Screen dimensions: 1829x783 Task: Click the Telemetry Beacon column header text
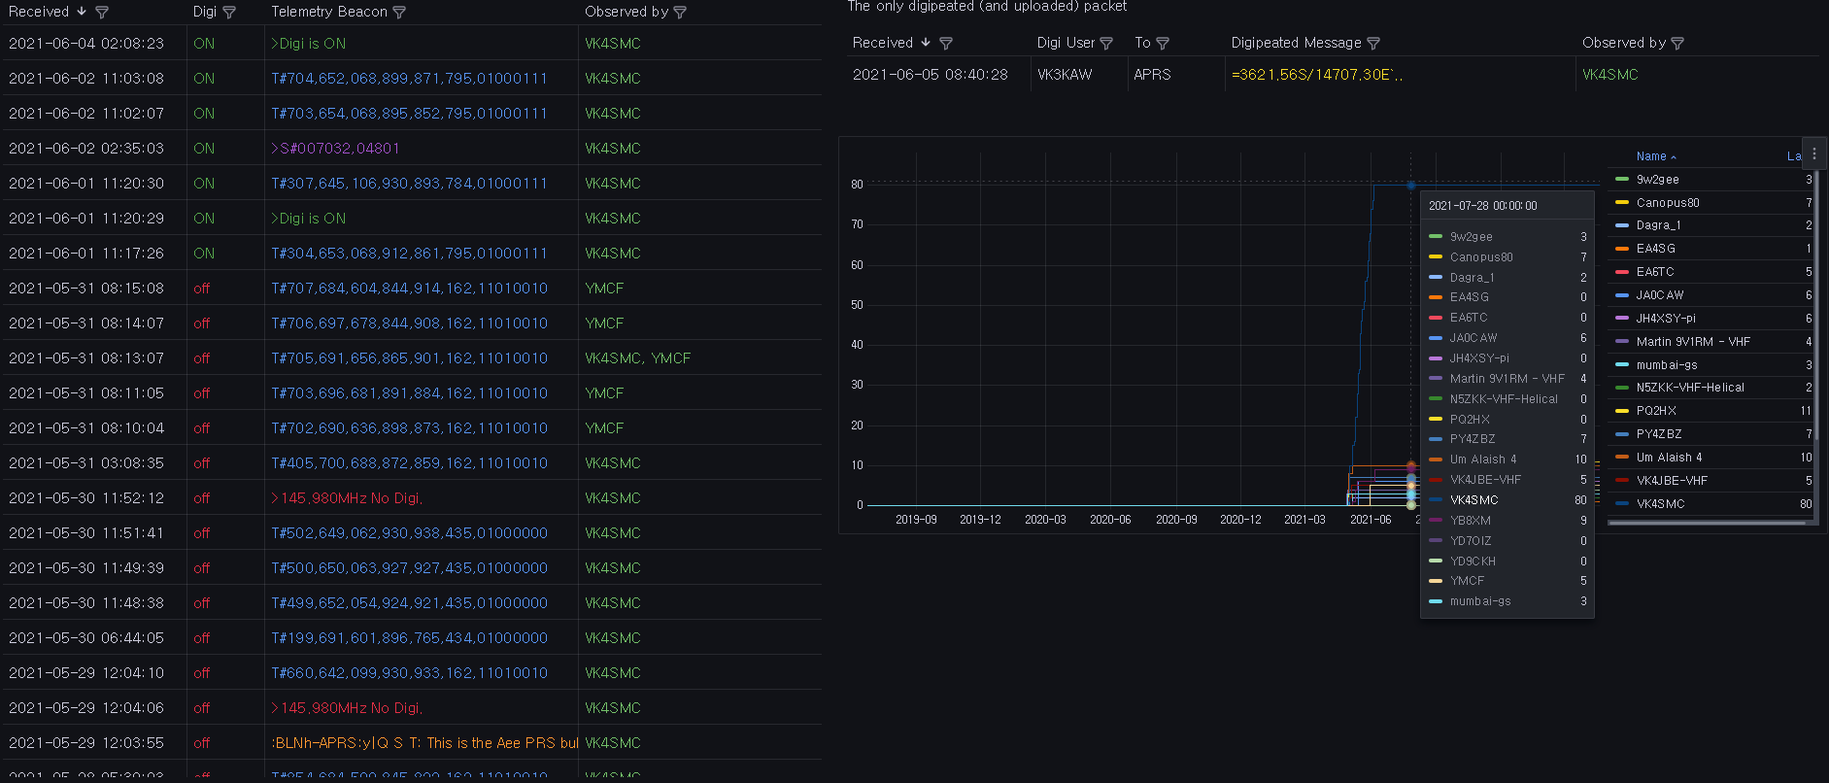coord(329,12)
